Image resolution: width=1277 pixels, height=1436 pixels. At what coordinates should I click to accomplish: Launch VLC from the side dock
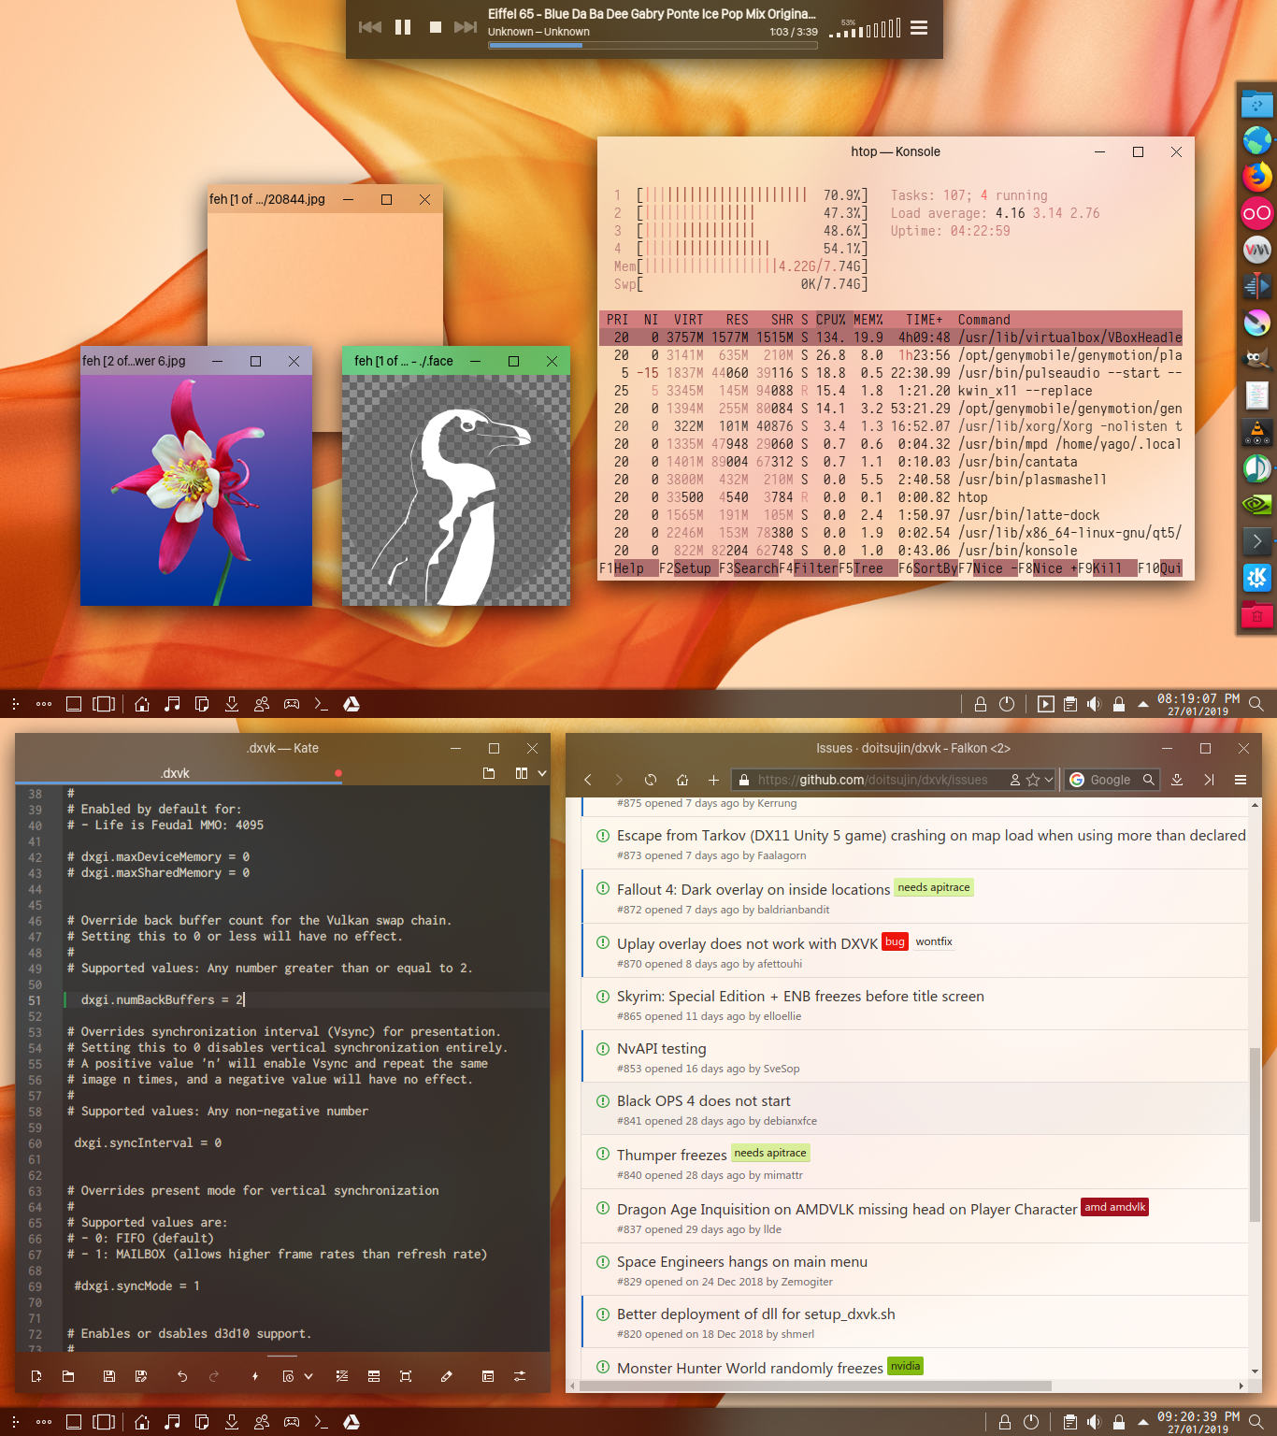1257,432
